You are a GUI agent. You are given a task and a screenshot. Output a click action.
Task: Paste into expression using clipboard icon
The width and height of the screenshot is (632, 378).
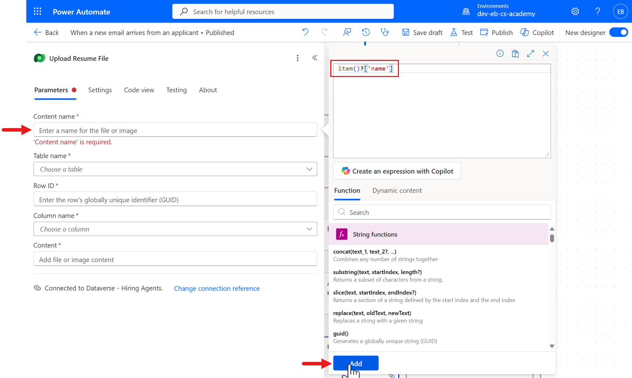515,54
